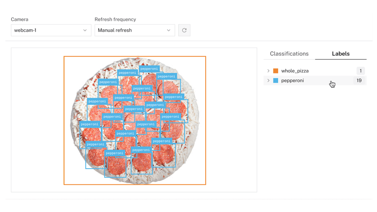Click inside the webcam-1 camera selector field

click(x=42, y=30)
